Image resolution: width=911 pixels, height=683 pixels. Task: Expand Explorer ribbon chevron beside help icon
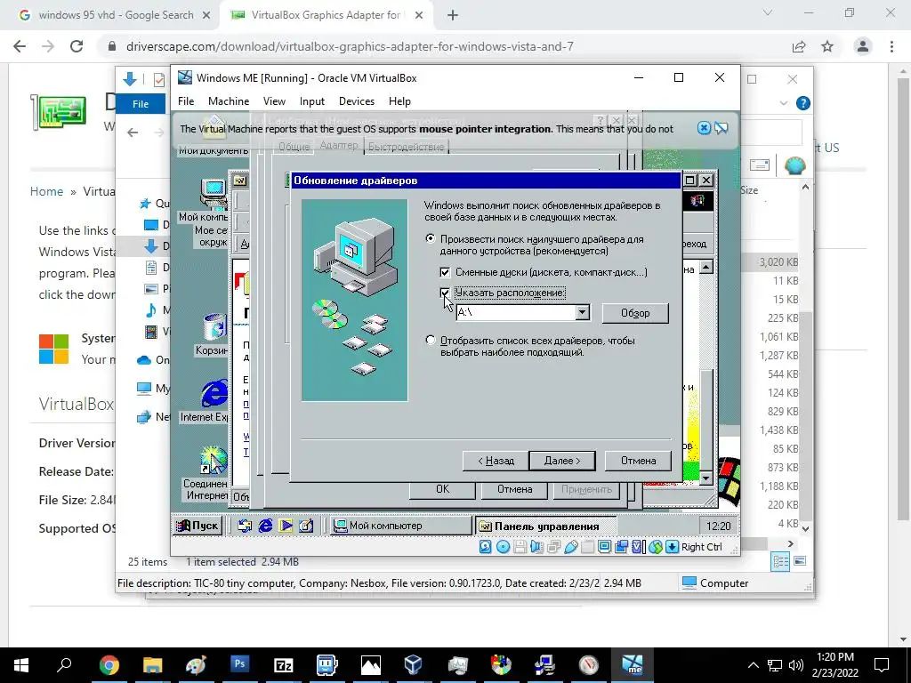784,103
